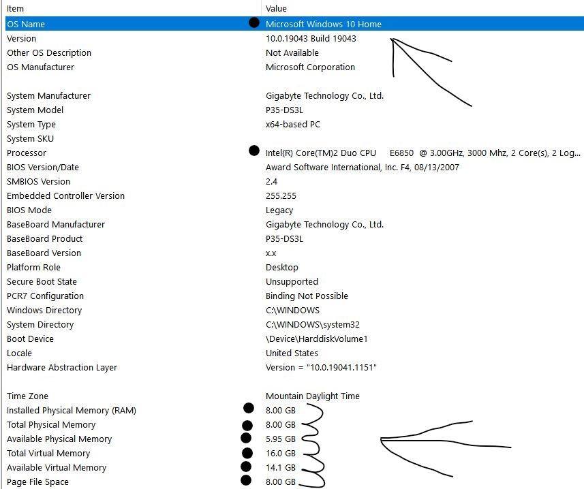Click the Item column header
This screenshot has width=584, height=489.
click(x=15, y=8)
